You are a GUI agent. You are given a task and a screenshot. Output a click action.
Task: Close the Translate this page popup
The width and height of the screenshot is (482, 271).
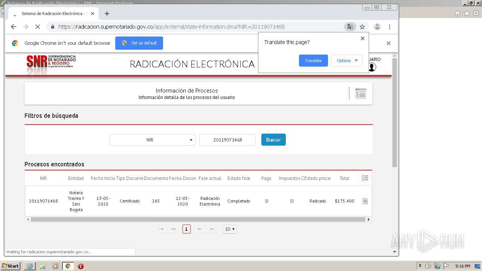click(x=363, y=38)
